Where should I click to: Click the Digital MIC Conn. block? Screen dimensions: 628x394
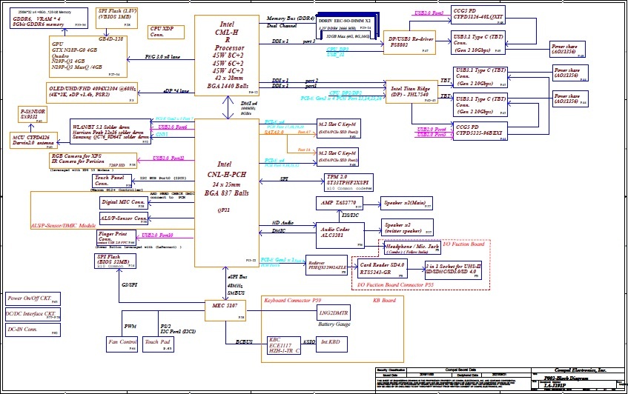(x=123, y=202)
